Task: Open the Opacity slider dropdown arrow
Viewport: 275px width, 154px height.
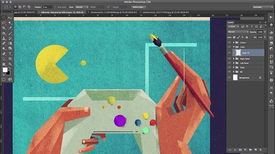Action: pyautogui.click(x=265, y=32)
